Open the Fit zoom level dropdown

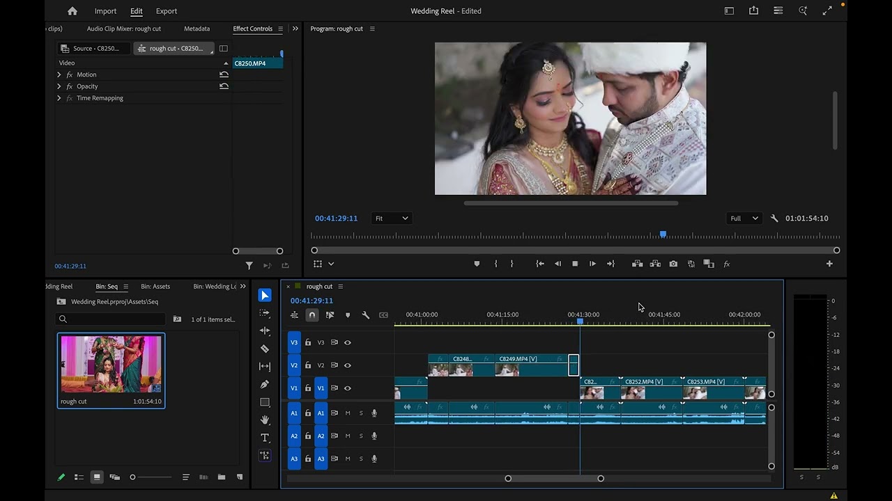click(391, 218)
